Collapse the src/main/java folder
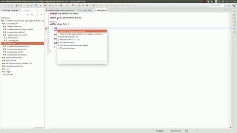This screenshot has height=133, width=237. 3,24
